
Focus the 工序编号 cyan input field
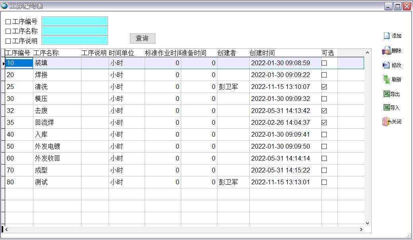[75, 21]
